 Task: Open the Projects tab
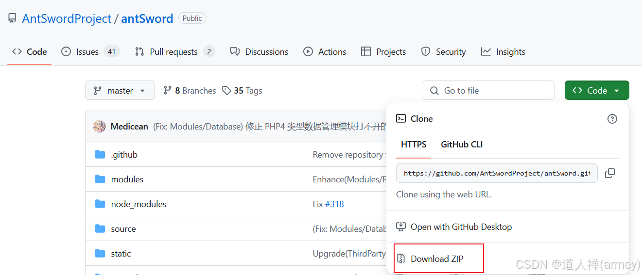[383, 51]
